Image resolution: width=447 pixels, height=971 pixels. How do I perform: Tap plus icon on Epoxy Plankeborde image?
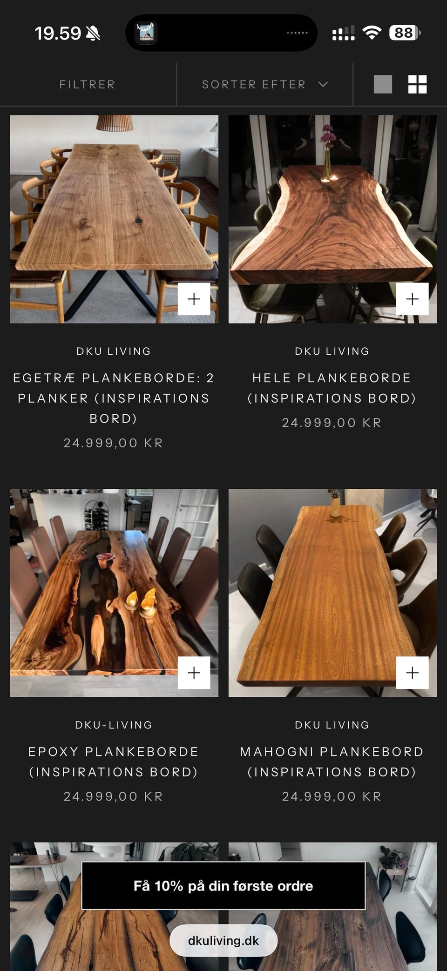[x=194, y=673]
